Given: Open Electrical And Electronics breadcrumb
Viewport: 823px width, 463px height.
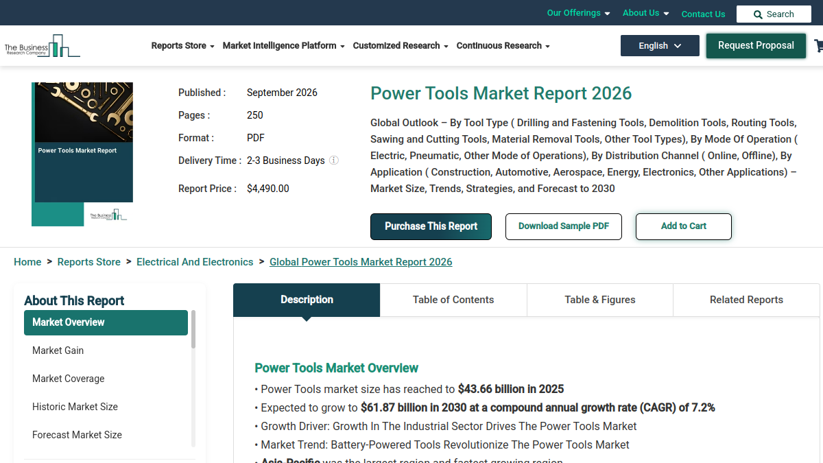Looking at the screenshot, I should click(x=195, y=262).
